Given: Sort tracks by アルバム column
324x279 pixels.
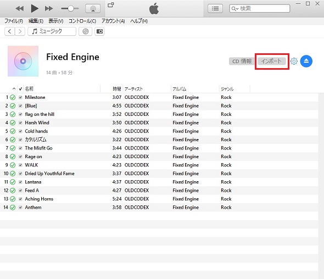Looking at the screenshot, I should (180, 89).
